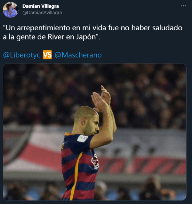
Task: Open the attached photo of clapping player
Action: pos(95,132)
